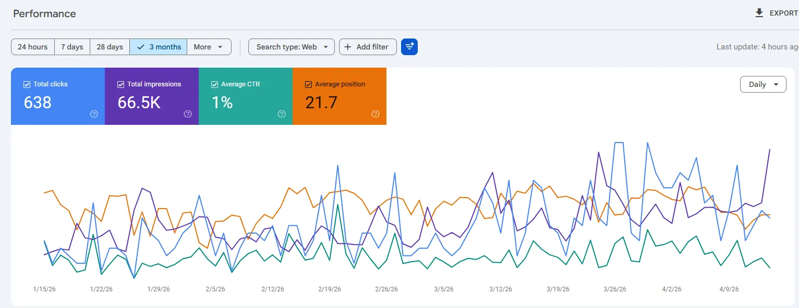
Task: Click the 1% average CTR value
Action: point(222,102)
